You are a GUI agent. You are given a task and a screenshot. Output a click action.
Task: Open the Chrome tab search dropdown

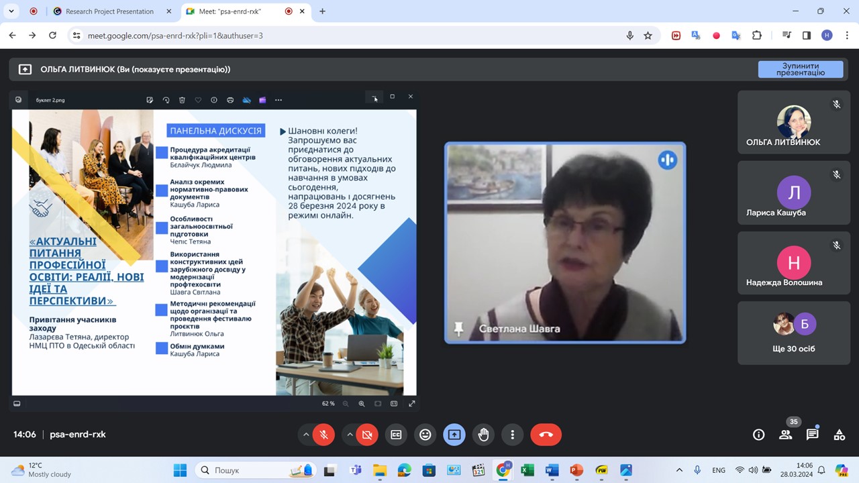(11, 11)
